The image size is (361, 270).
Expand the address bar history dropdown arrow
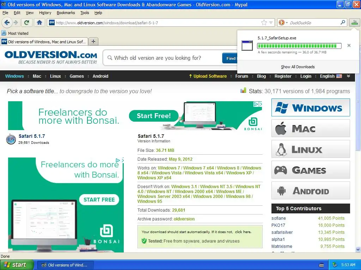pyautogui.click(x=271, y=22)
